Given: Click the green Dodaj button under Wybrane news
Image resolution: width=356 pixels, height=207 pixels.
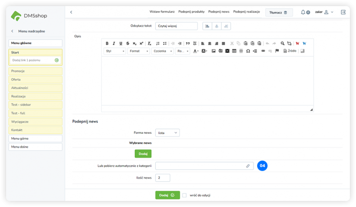Looking at the screenshot, I should tap(143, 154).
